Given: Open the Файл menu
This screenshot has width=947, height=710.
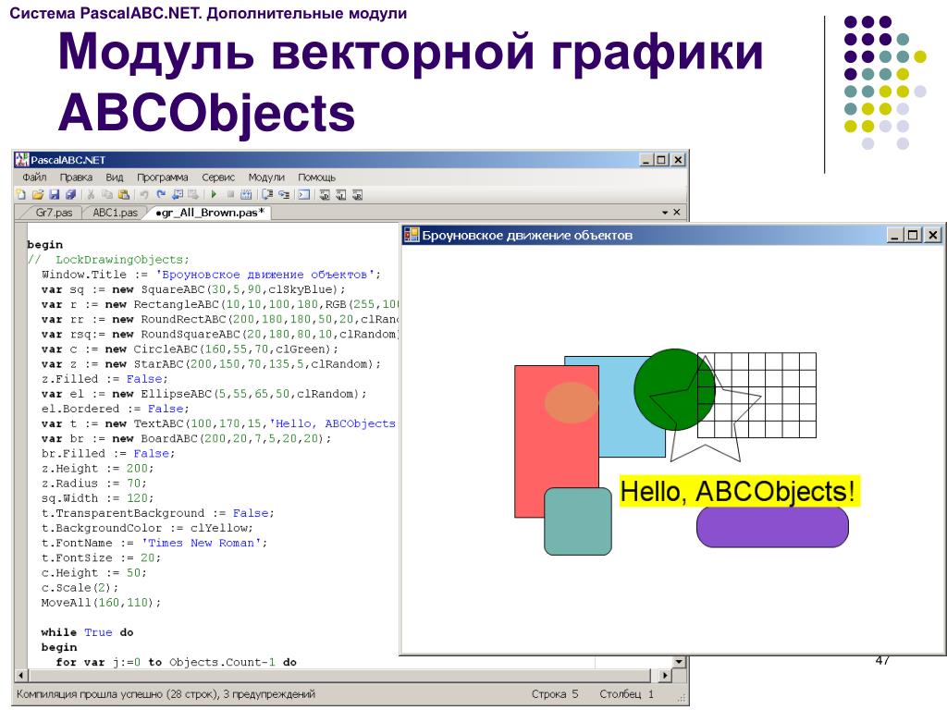Looking at the screenshot, I should (x=34, y=177).
